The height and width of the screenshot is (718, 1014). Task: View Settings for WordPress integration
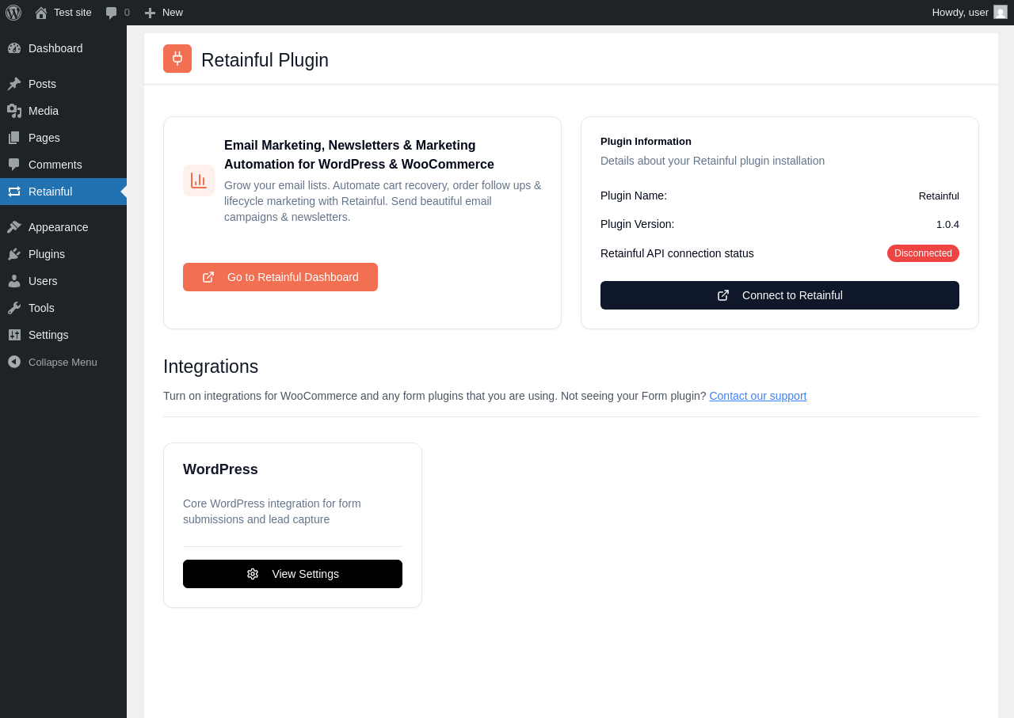292,574
